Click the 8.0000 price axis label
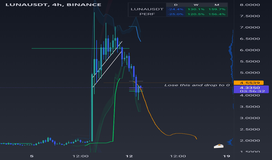This screenshot has width=272, height=160. [x=250, y=5]
